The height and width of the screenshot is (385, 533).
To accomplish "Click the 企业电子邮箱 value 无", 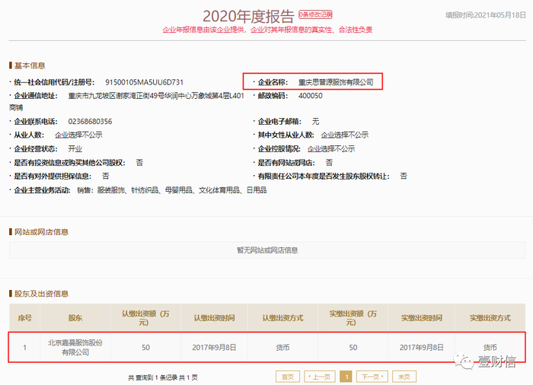I will (x=315, y=122).
